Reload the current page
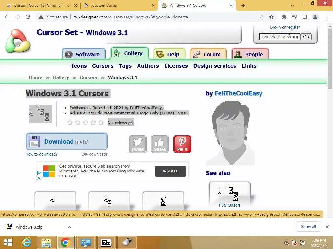 [x=28, y=17]
